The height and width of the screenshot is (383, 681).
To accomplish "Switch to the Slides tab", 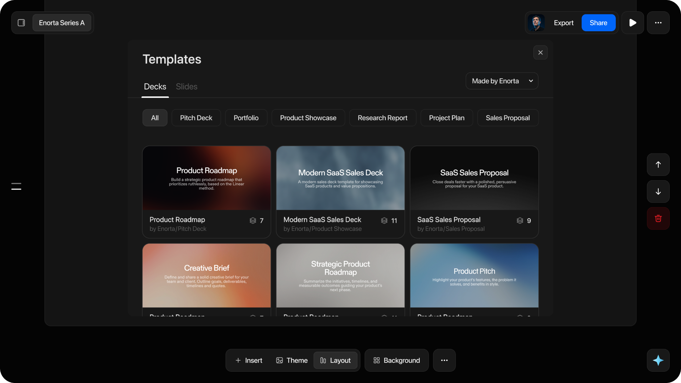I will (187, 87).
